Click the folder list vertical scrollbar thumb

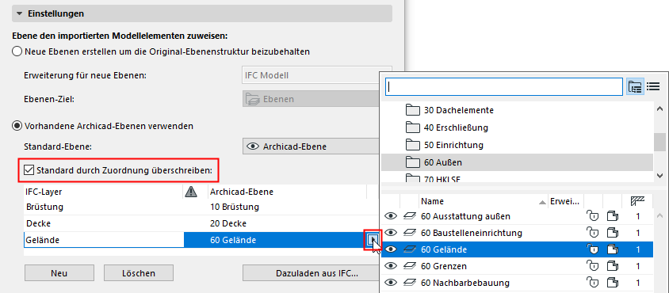click(660, 142)
